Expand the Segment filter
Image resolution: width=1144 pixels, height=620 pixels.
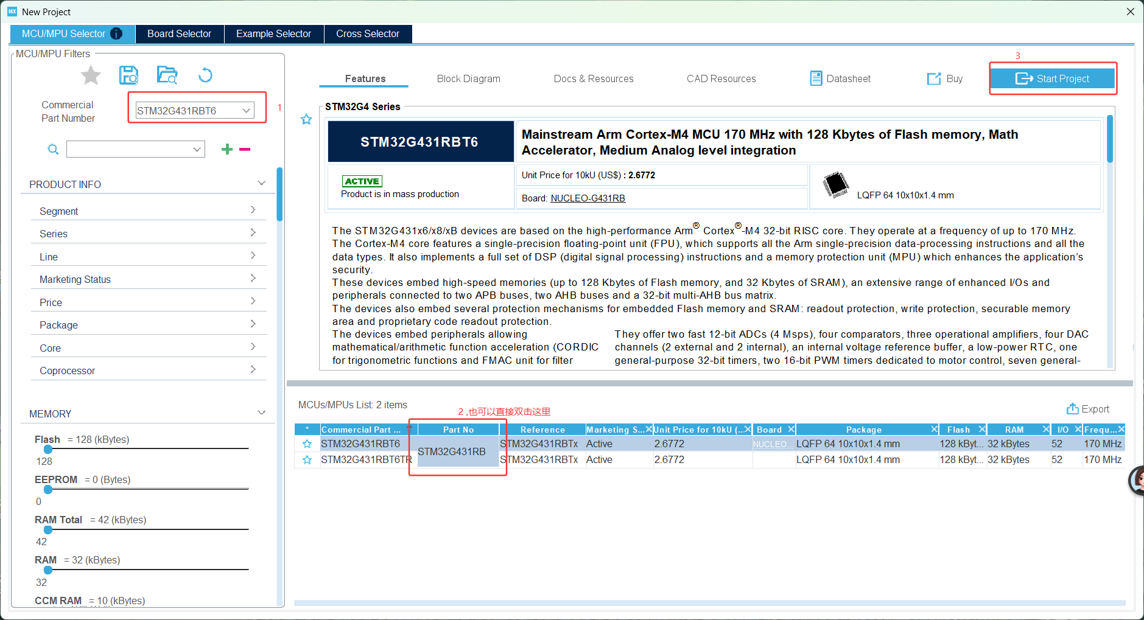tap(253, 210)
